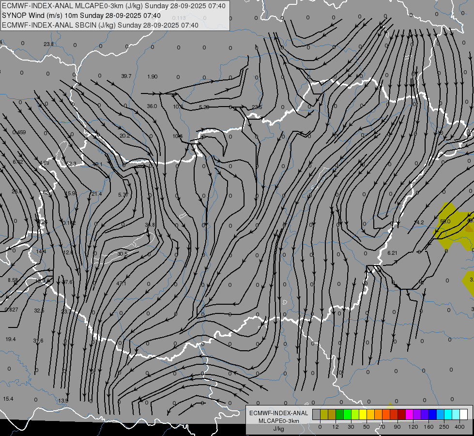Click the map value 6.42
This screenshot has height=436, width=474.
pos(18,162)
